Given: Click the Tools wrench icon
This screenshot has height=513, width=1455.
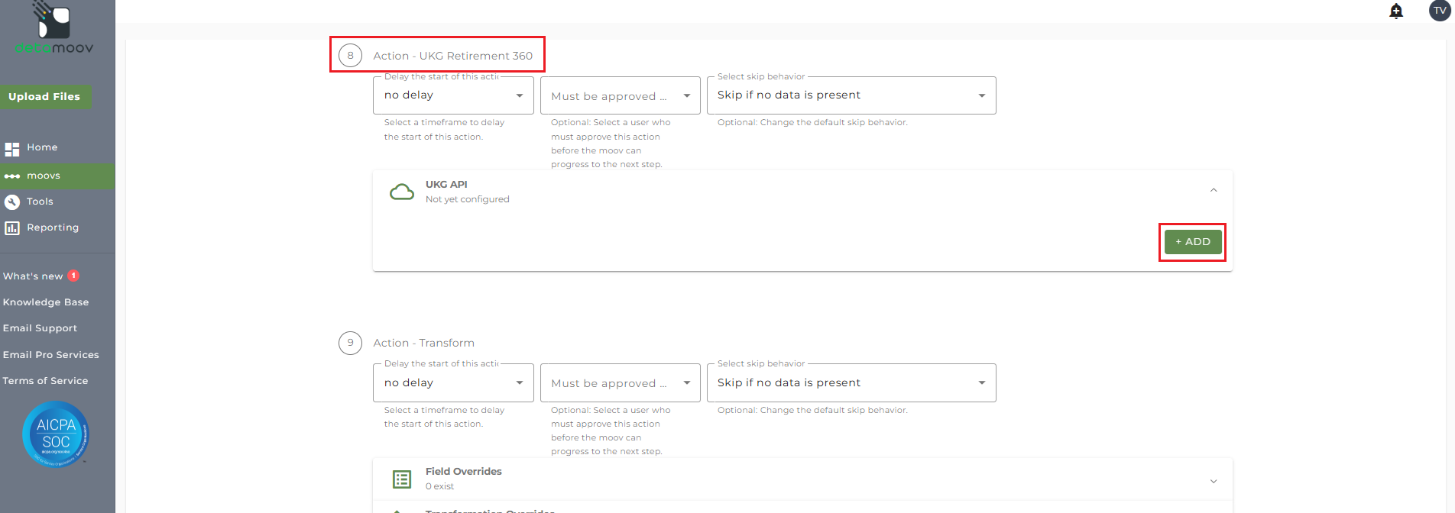Looking at the screenshot, I should pyautogui.click(x=12, y=202).
